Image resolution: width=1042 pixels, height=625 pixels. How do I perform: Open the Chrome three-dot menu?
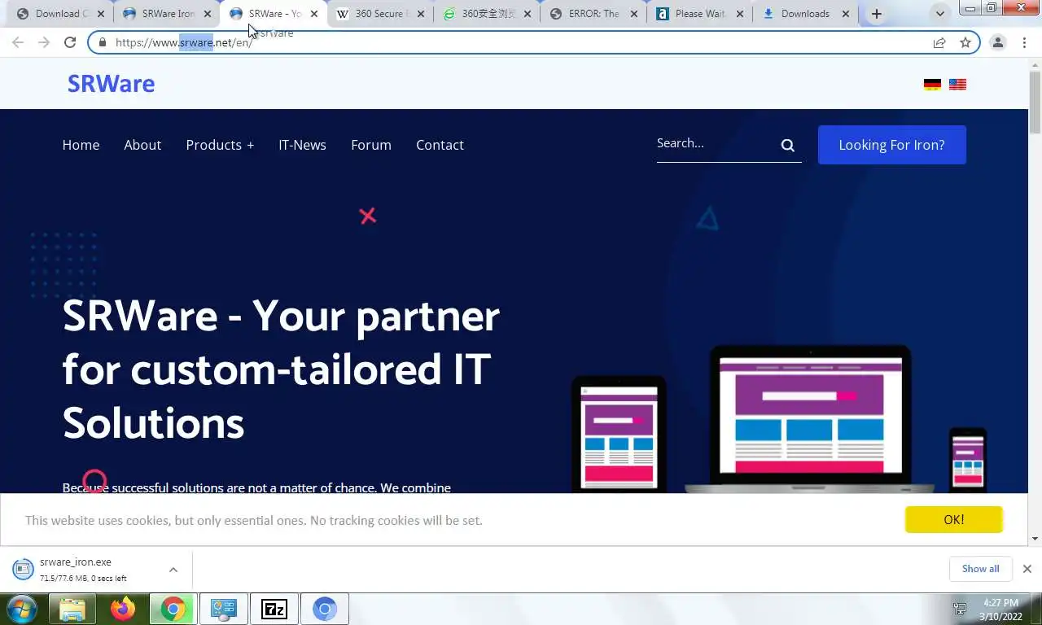point(1024,42)
